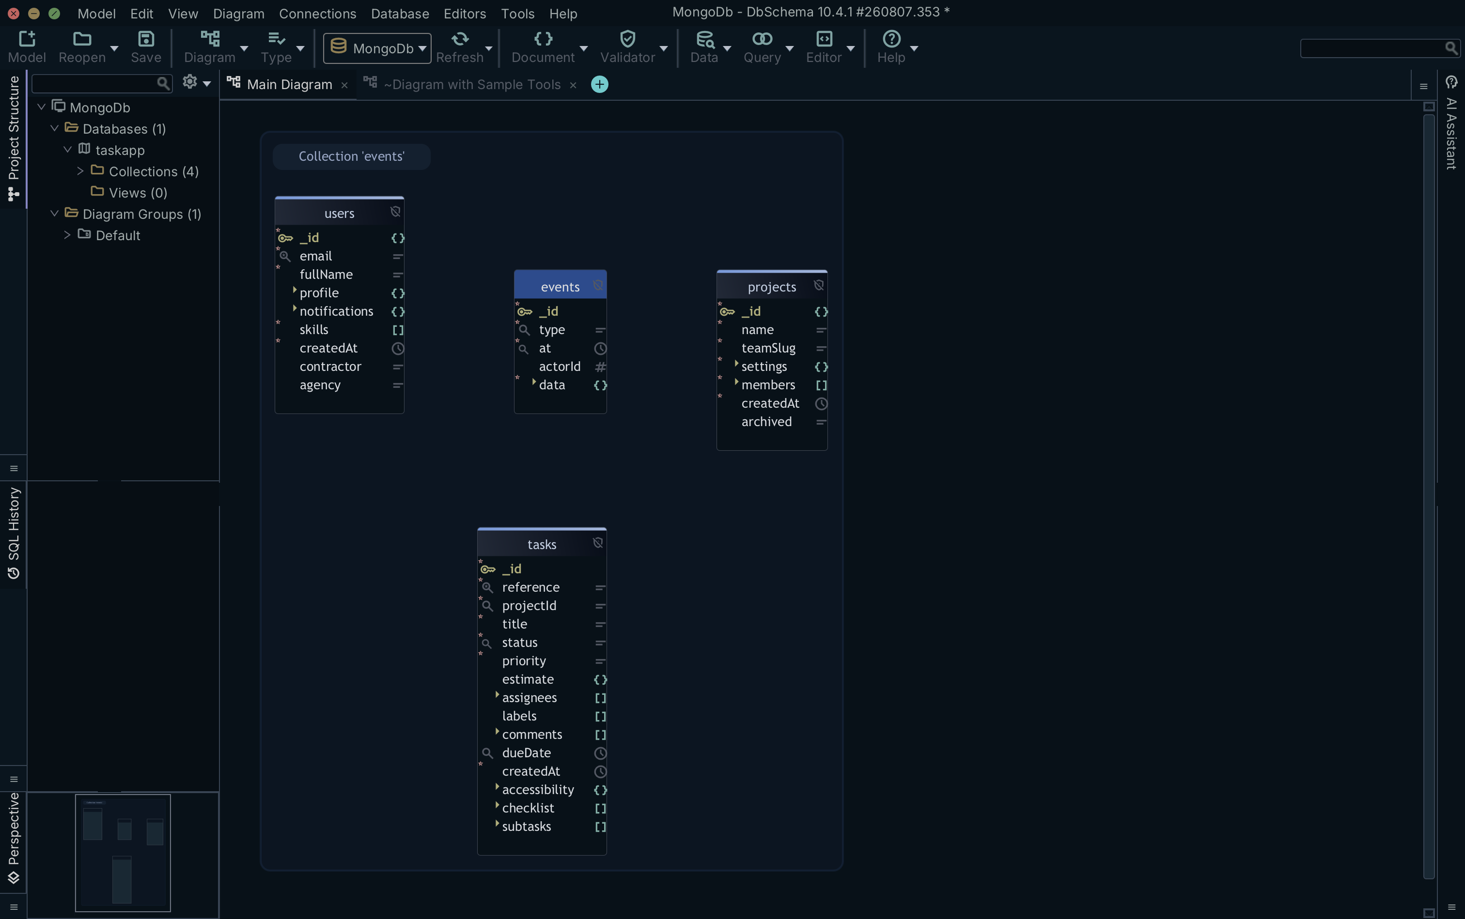The image size is (1465, 919).
Task: Select the tasks table header
Action: 541,544
